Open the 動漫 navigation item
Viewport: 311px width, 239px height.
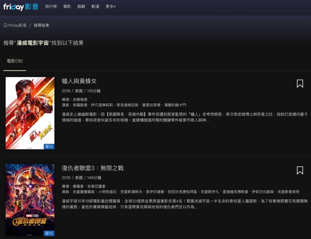pos(95,6)
